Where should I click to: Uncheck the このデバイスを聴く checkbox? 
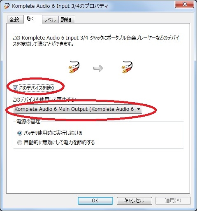[15, 88]
